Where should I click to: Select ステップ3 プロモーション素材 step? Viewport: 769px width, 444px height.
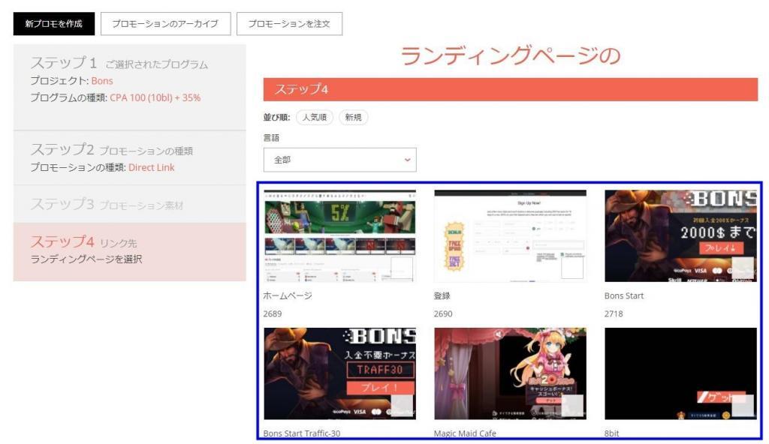[129, 204]
